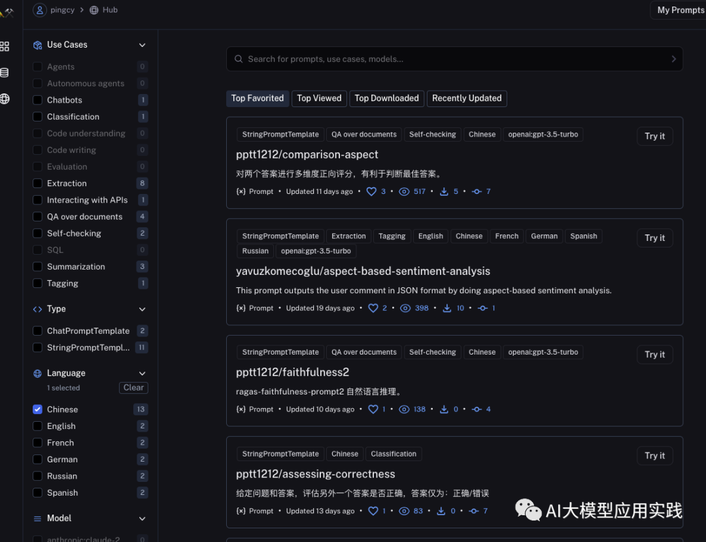Click the arrow at the search bar's right end
The width and height of the screenshot is (706, 542).
point(673,59)
